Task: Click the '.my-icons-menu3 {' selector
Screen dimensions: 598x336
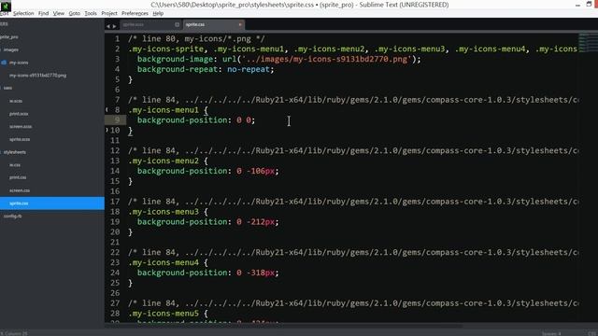Action: click(x=168, y=212)
